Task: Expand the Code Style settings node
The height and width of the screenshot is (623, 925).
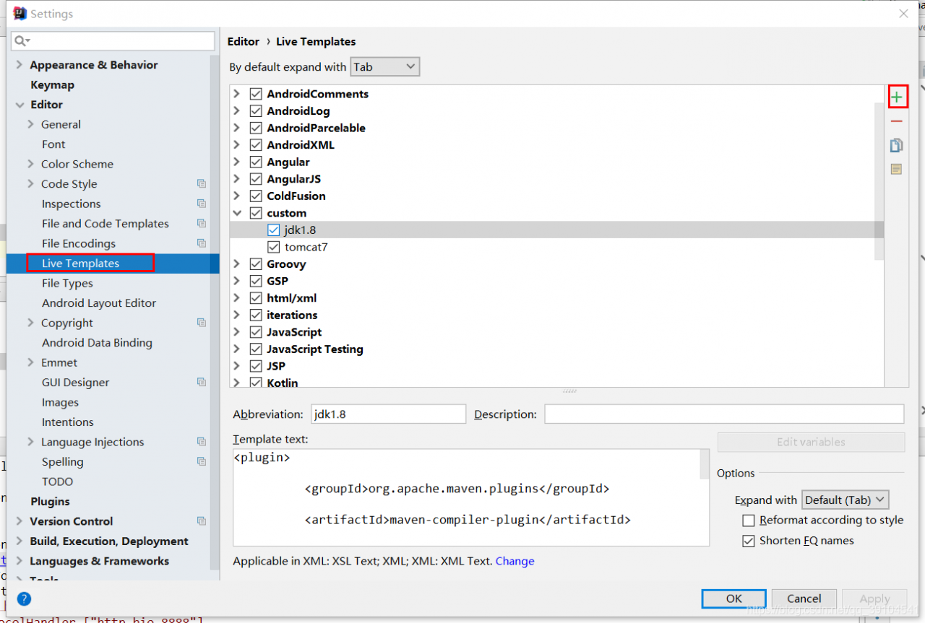Action: click(x=30, y=184)
